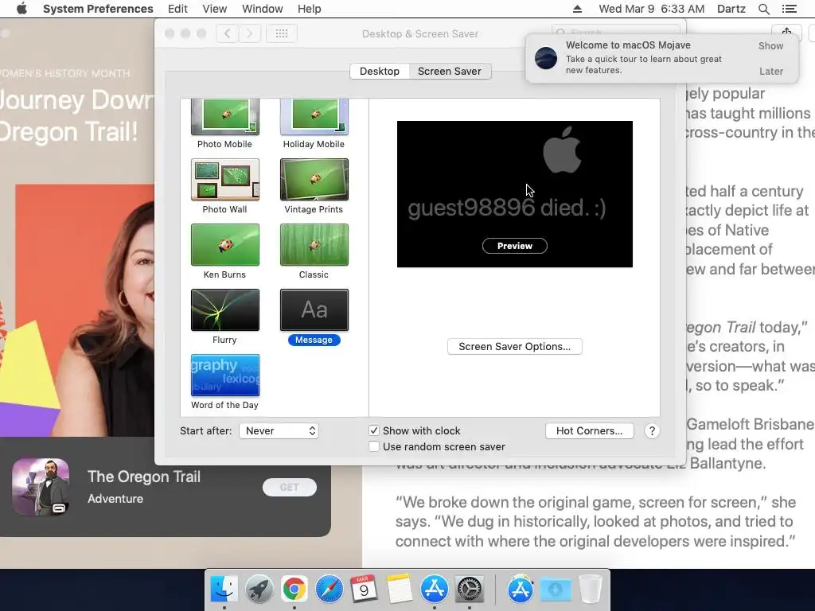Show all preferences grid button

pyautogui.click(x=282, y=33)
